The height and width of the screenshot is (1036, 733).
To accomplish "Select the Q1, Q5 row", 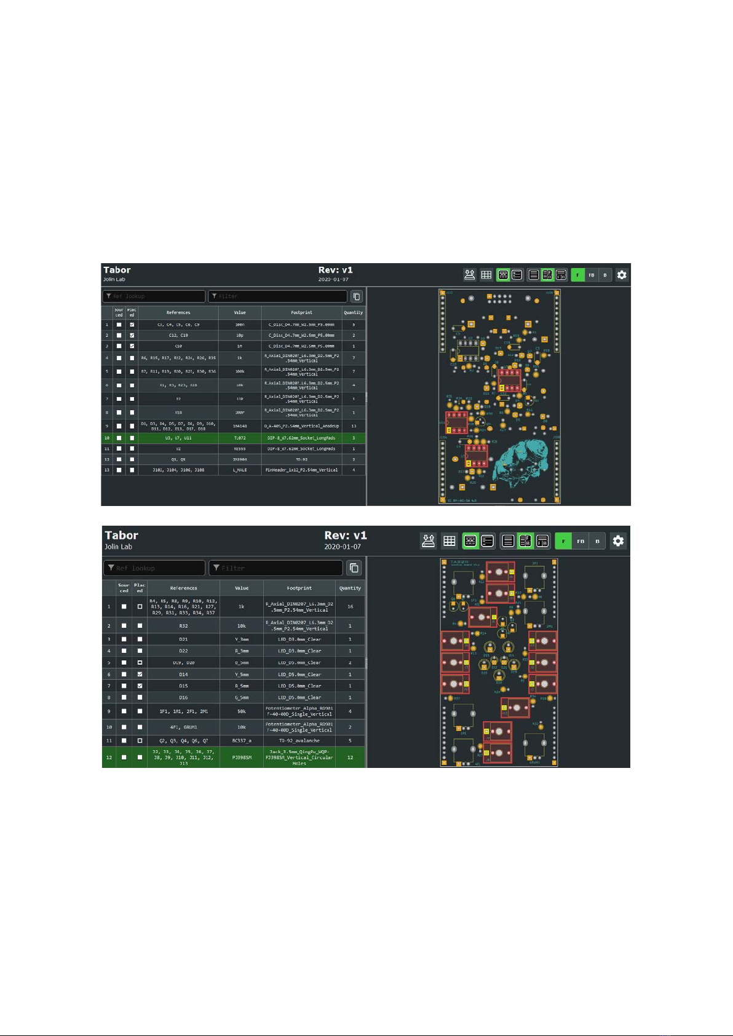I will [234, 459].
